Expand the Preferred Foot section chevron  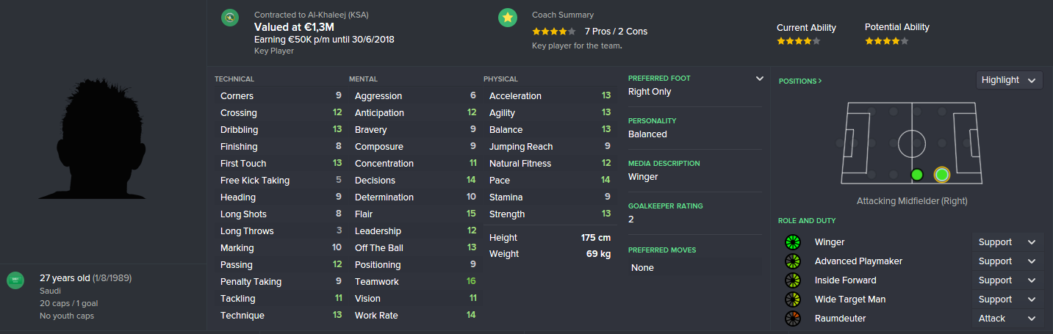click(759, 79)
